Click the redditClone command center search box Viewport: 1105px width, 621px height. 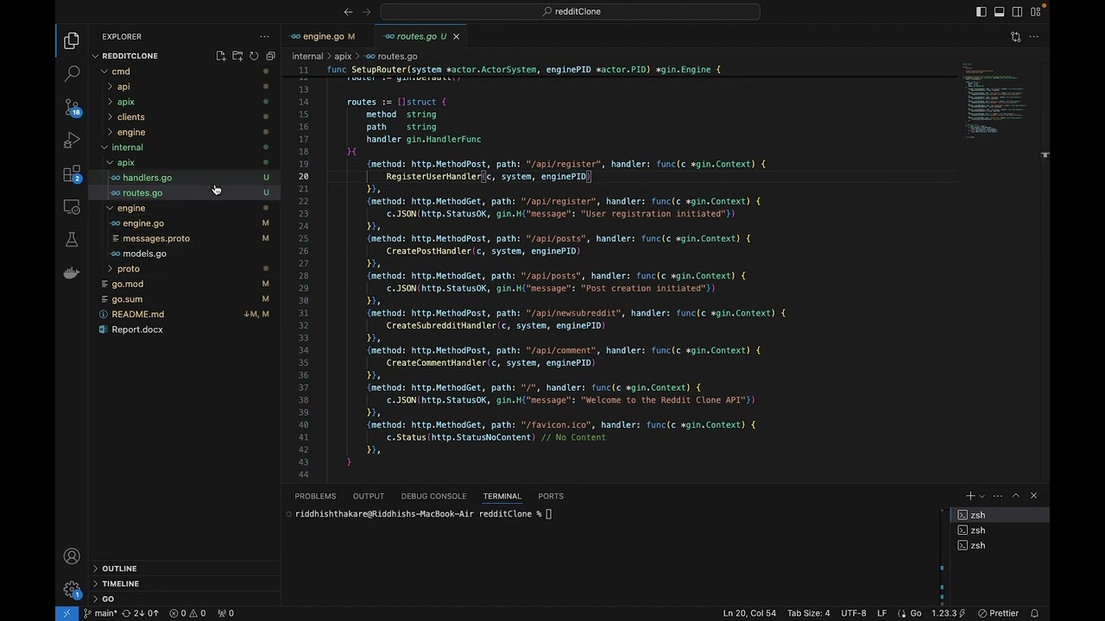571,11
